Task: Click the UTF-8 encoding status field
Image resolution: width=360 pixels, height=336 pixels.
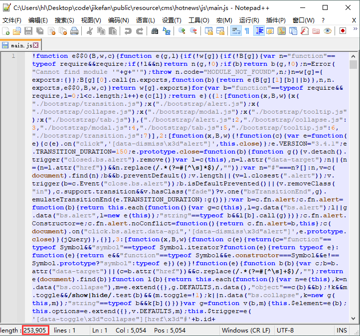Action: pyautogui.click(x=285, y=330)
